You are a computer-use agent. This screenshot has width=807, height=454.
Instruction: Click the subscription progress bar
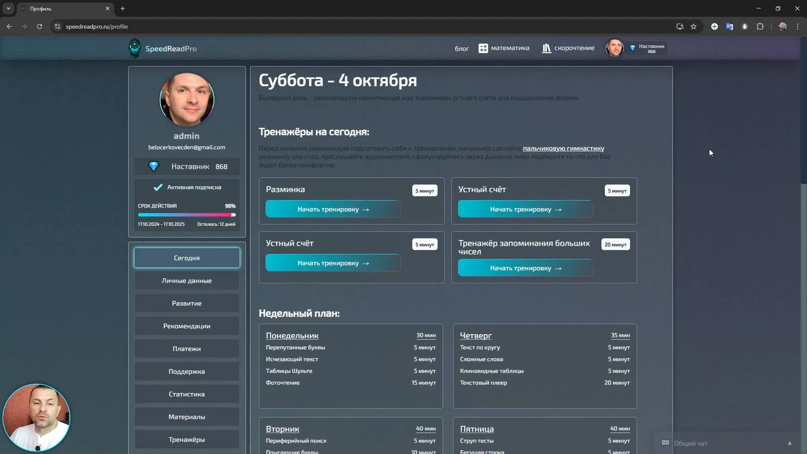pos(187,215)
